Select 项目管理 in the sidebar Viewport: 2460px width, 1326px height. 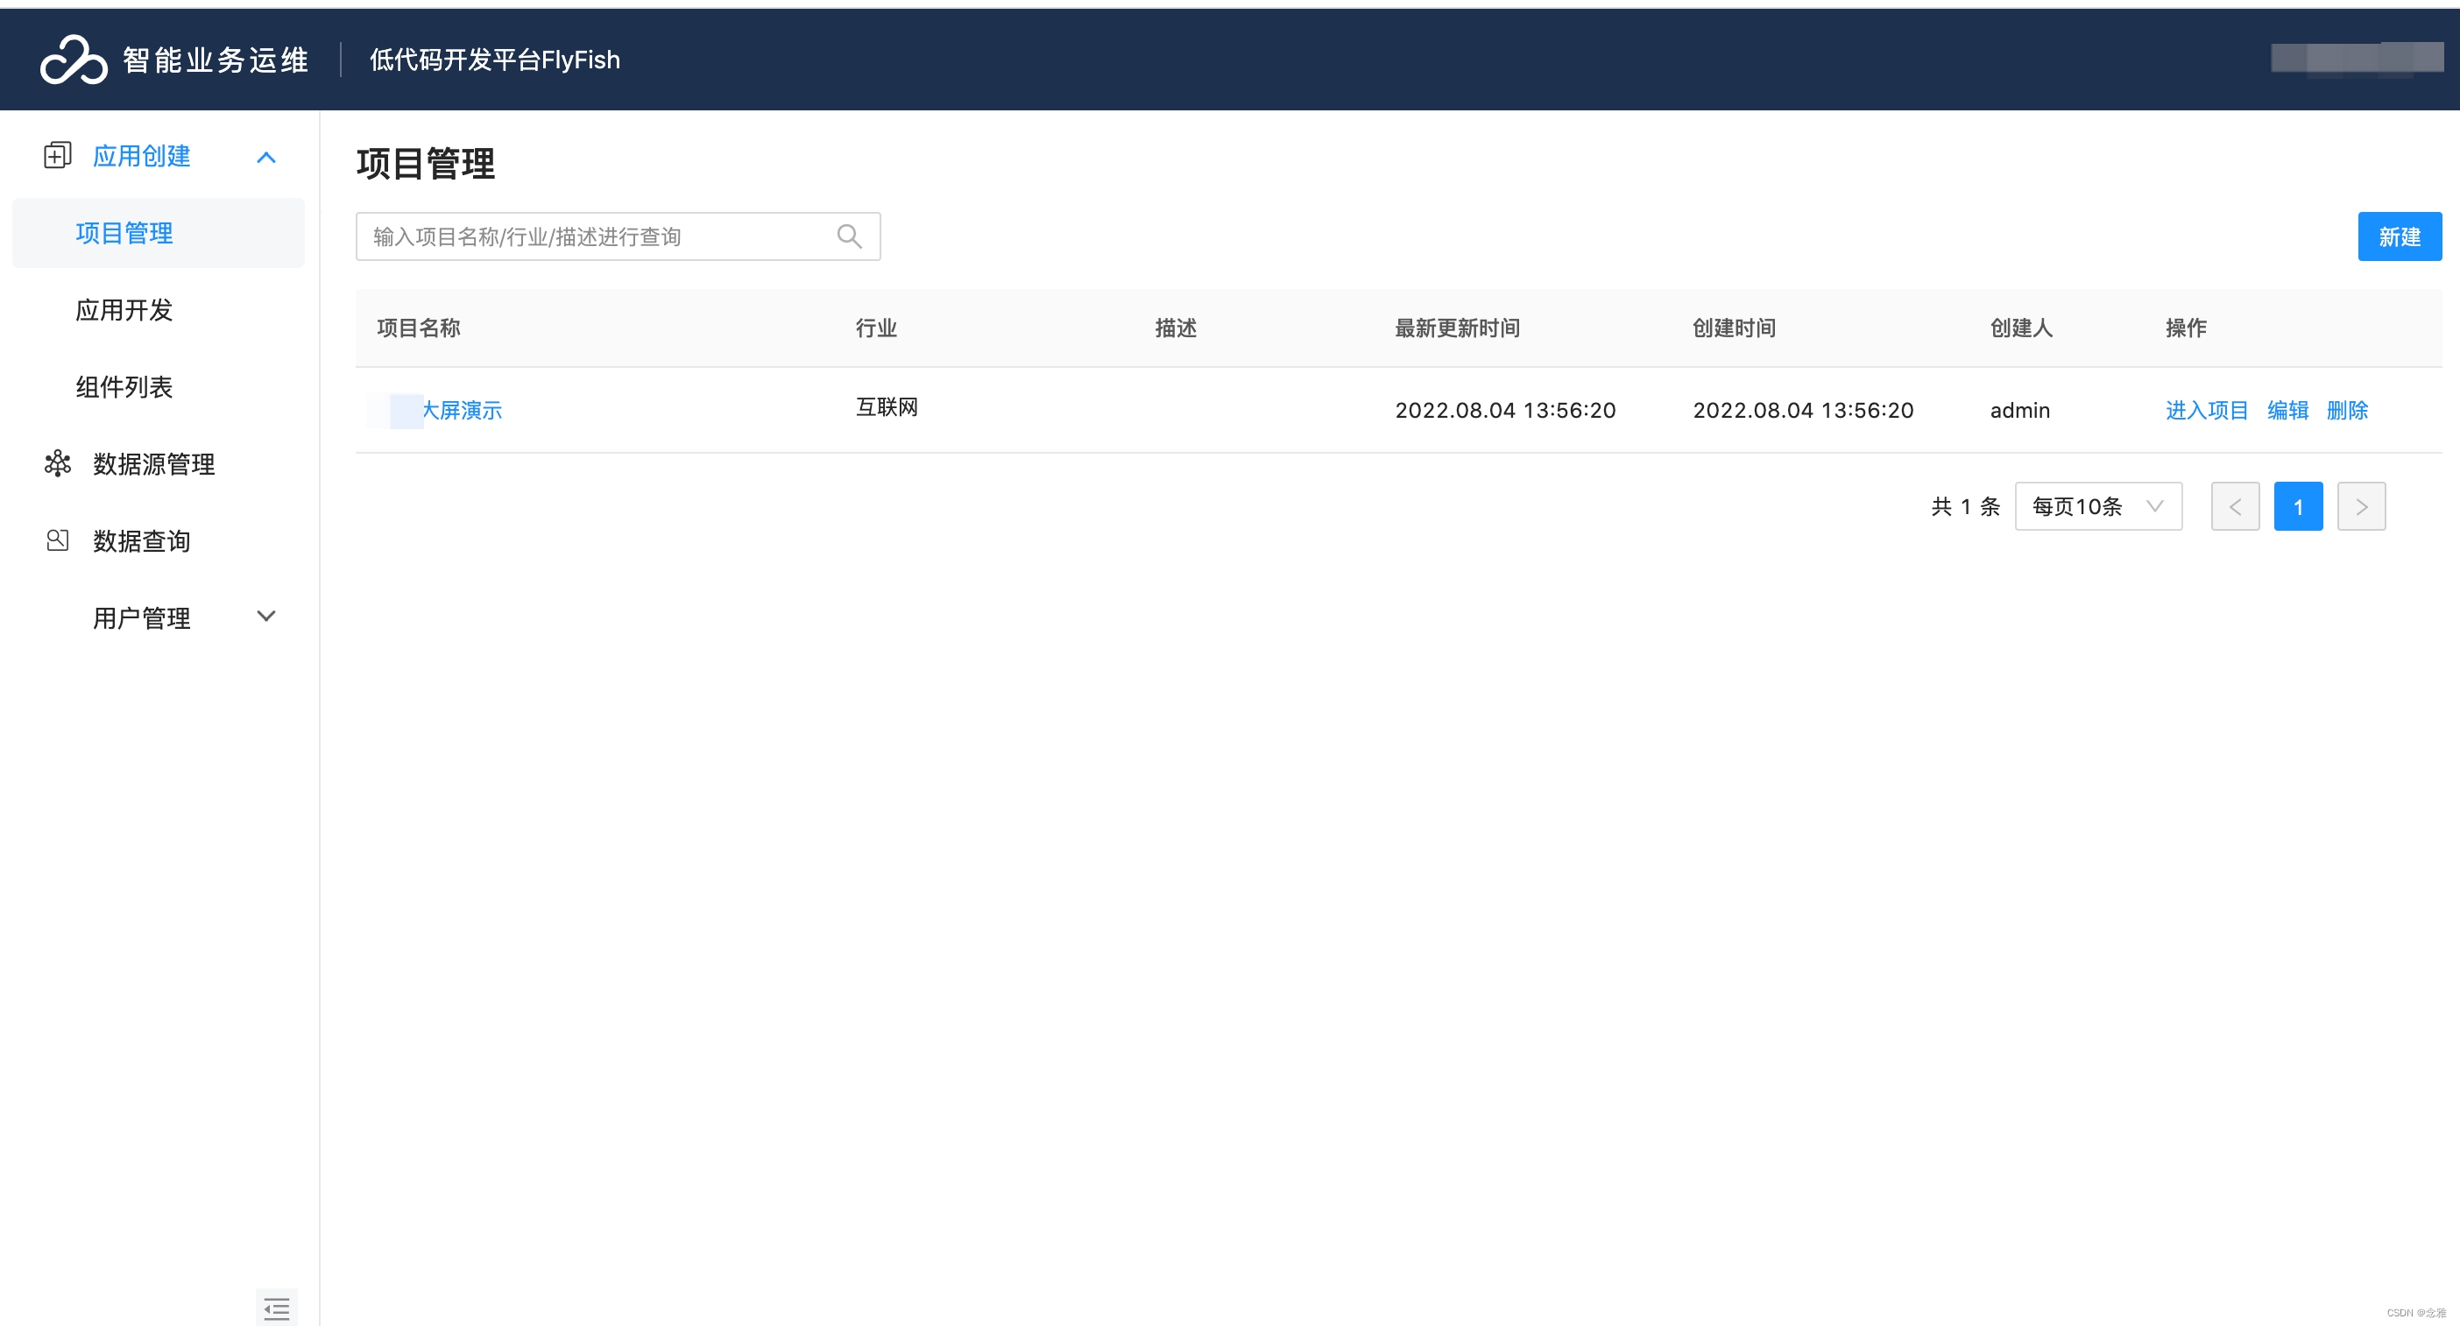tap(124, 232)
